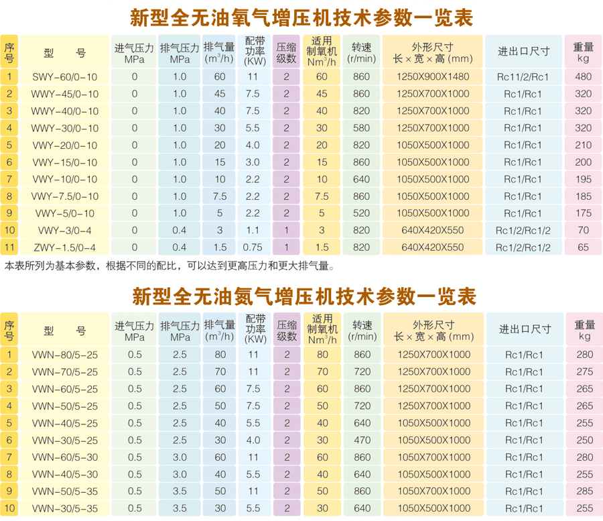Select model cell WWY-45/0-10

click(64, 94)
